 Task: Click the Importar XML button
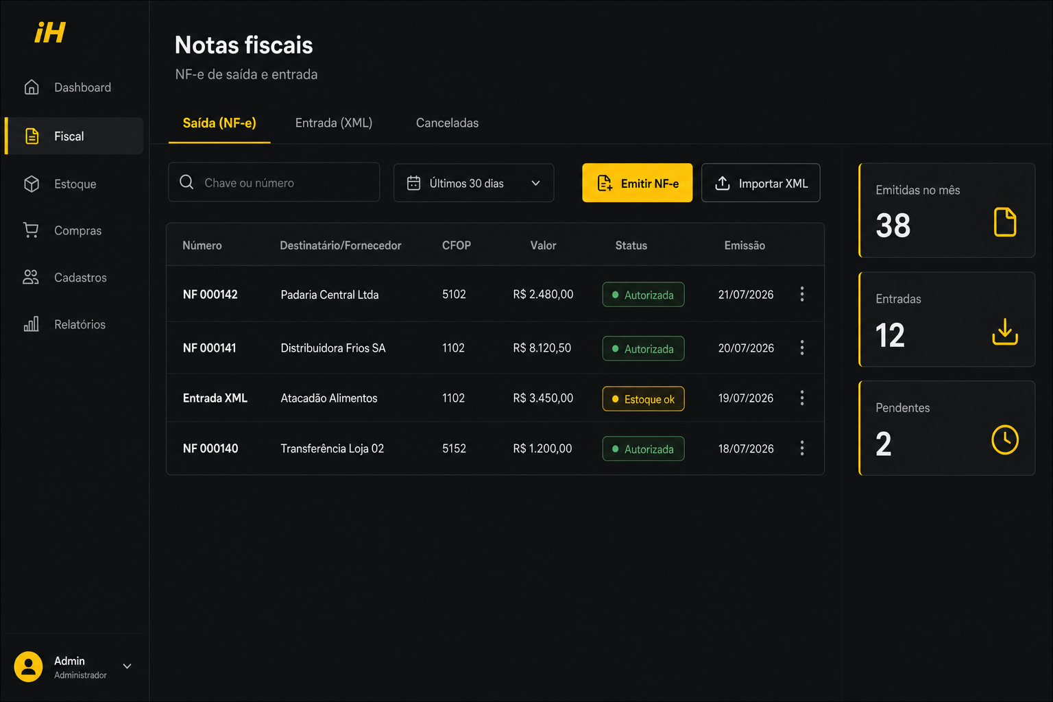coord(761,183)
